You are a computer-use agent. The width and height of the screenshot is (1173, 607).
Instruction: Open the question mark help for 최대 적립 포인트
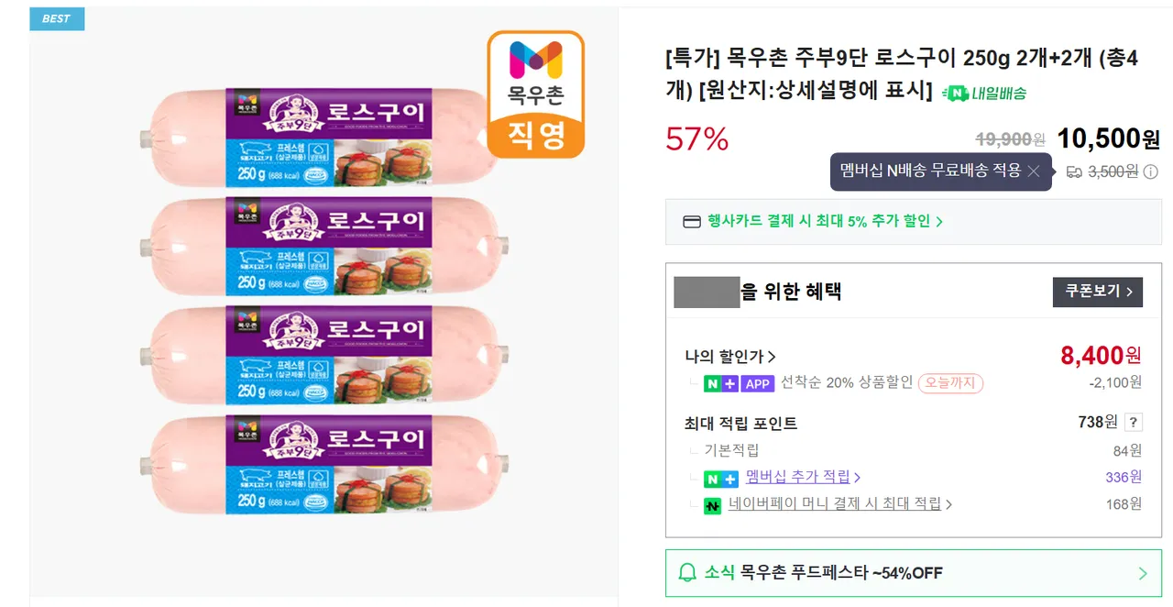click(1134, 423)
